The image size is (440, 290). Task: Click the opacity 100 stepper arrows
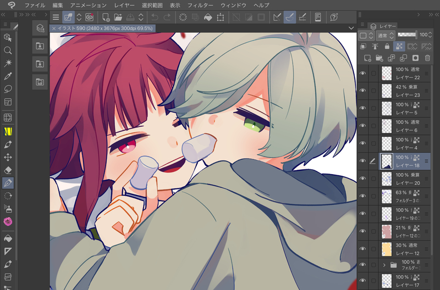coord(430,35)
